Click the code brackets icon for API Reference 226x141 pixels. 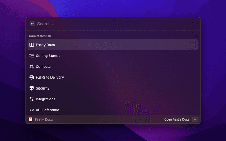pos(32,110)
